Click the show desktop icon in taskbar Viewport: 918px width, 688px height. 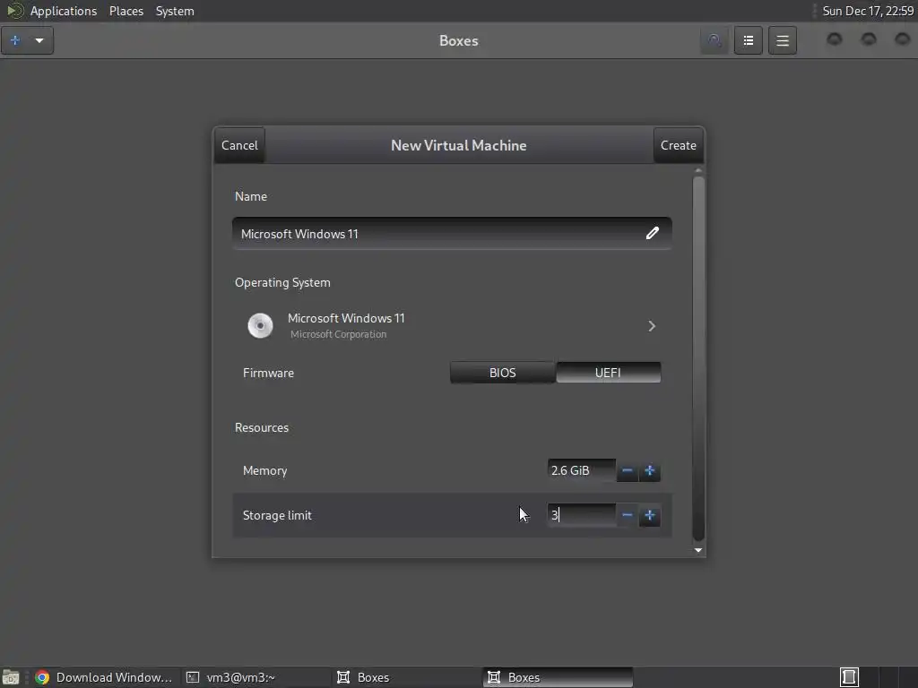coord(11,677)
